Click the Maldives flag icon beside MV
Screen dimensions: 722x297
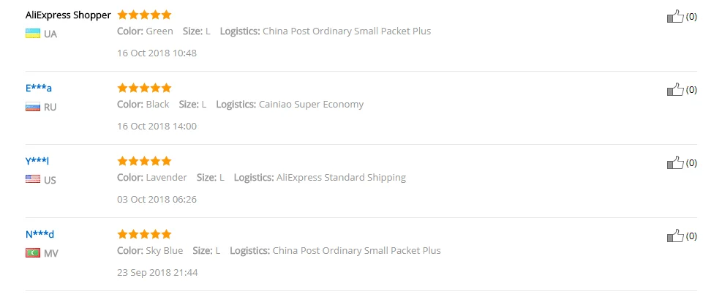click(33, 253)
